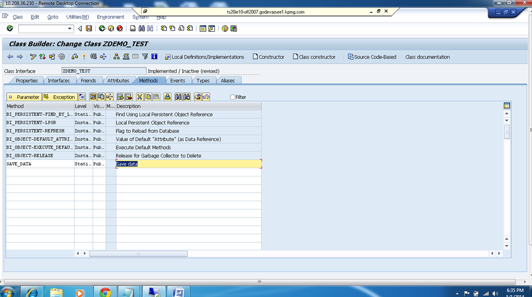Image resolution: width=532 pixels, height=297 pixels.
Task: Click the 'Save data' description cell
Action: tap(189, 164)
